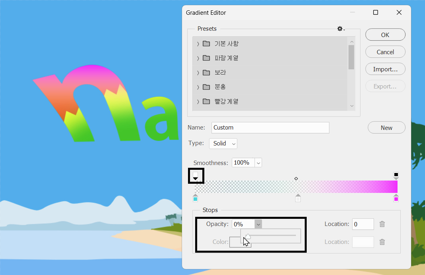This screenshot has height=275, width=425.
Task: Select the magenta color stop
Action: (x=396, y=198)
